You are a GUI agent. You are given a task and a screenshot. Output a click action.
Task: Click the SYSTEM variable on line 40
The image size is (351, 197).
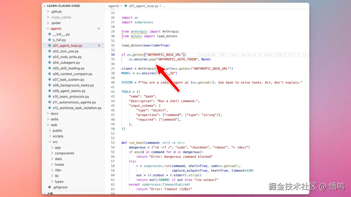click(x=127, y=83)
